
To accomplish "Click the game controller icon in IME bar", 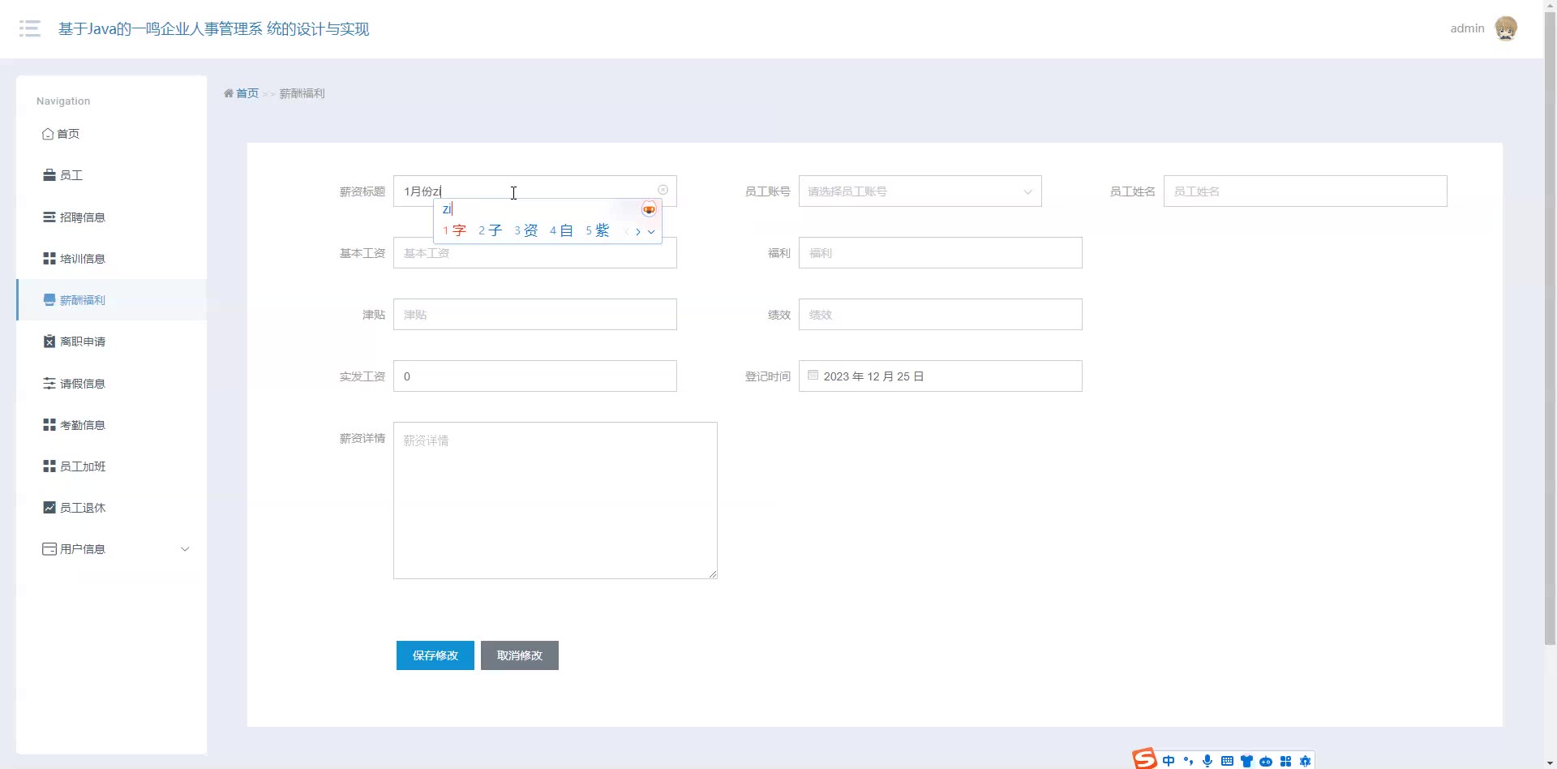I will click(x=1266, y=762).
